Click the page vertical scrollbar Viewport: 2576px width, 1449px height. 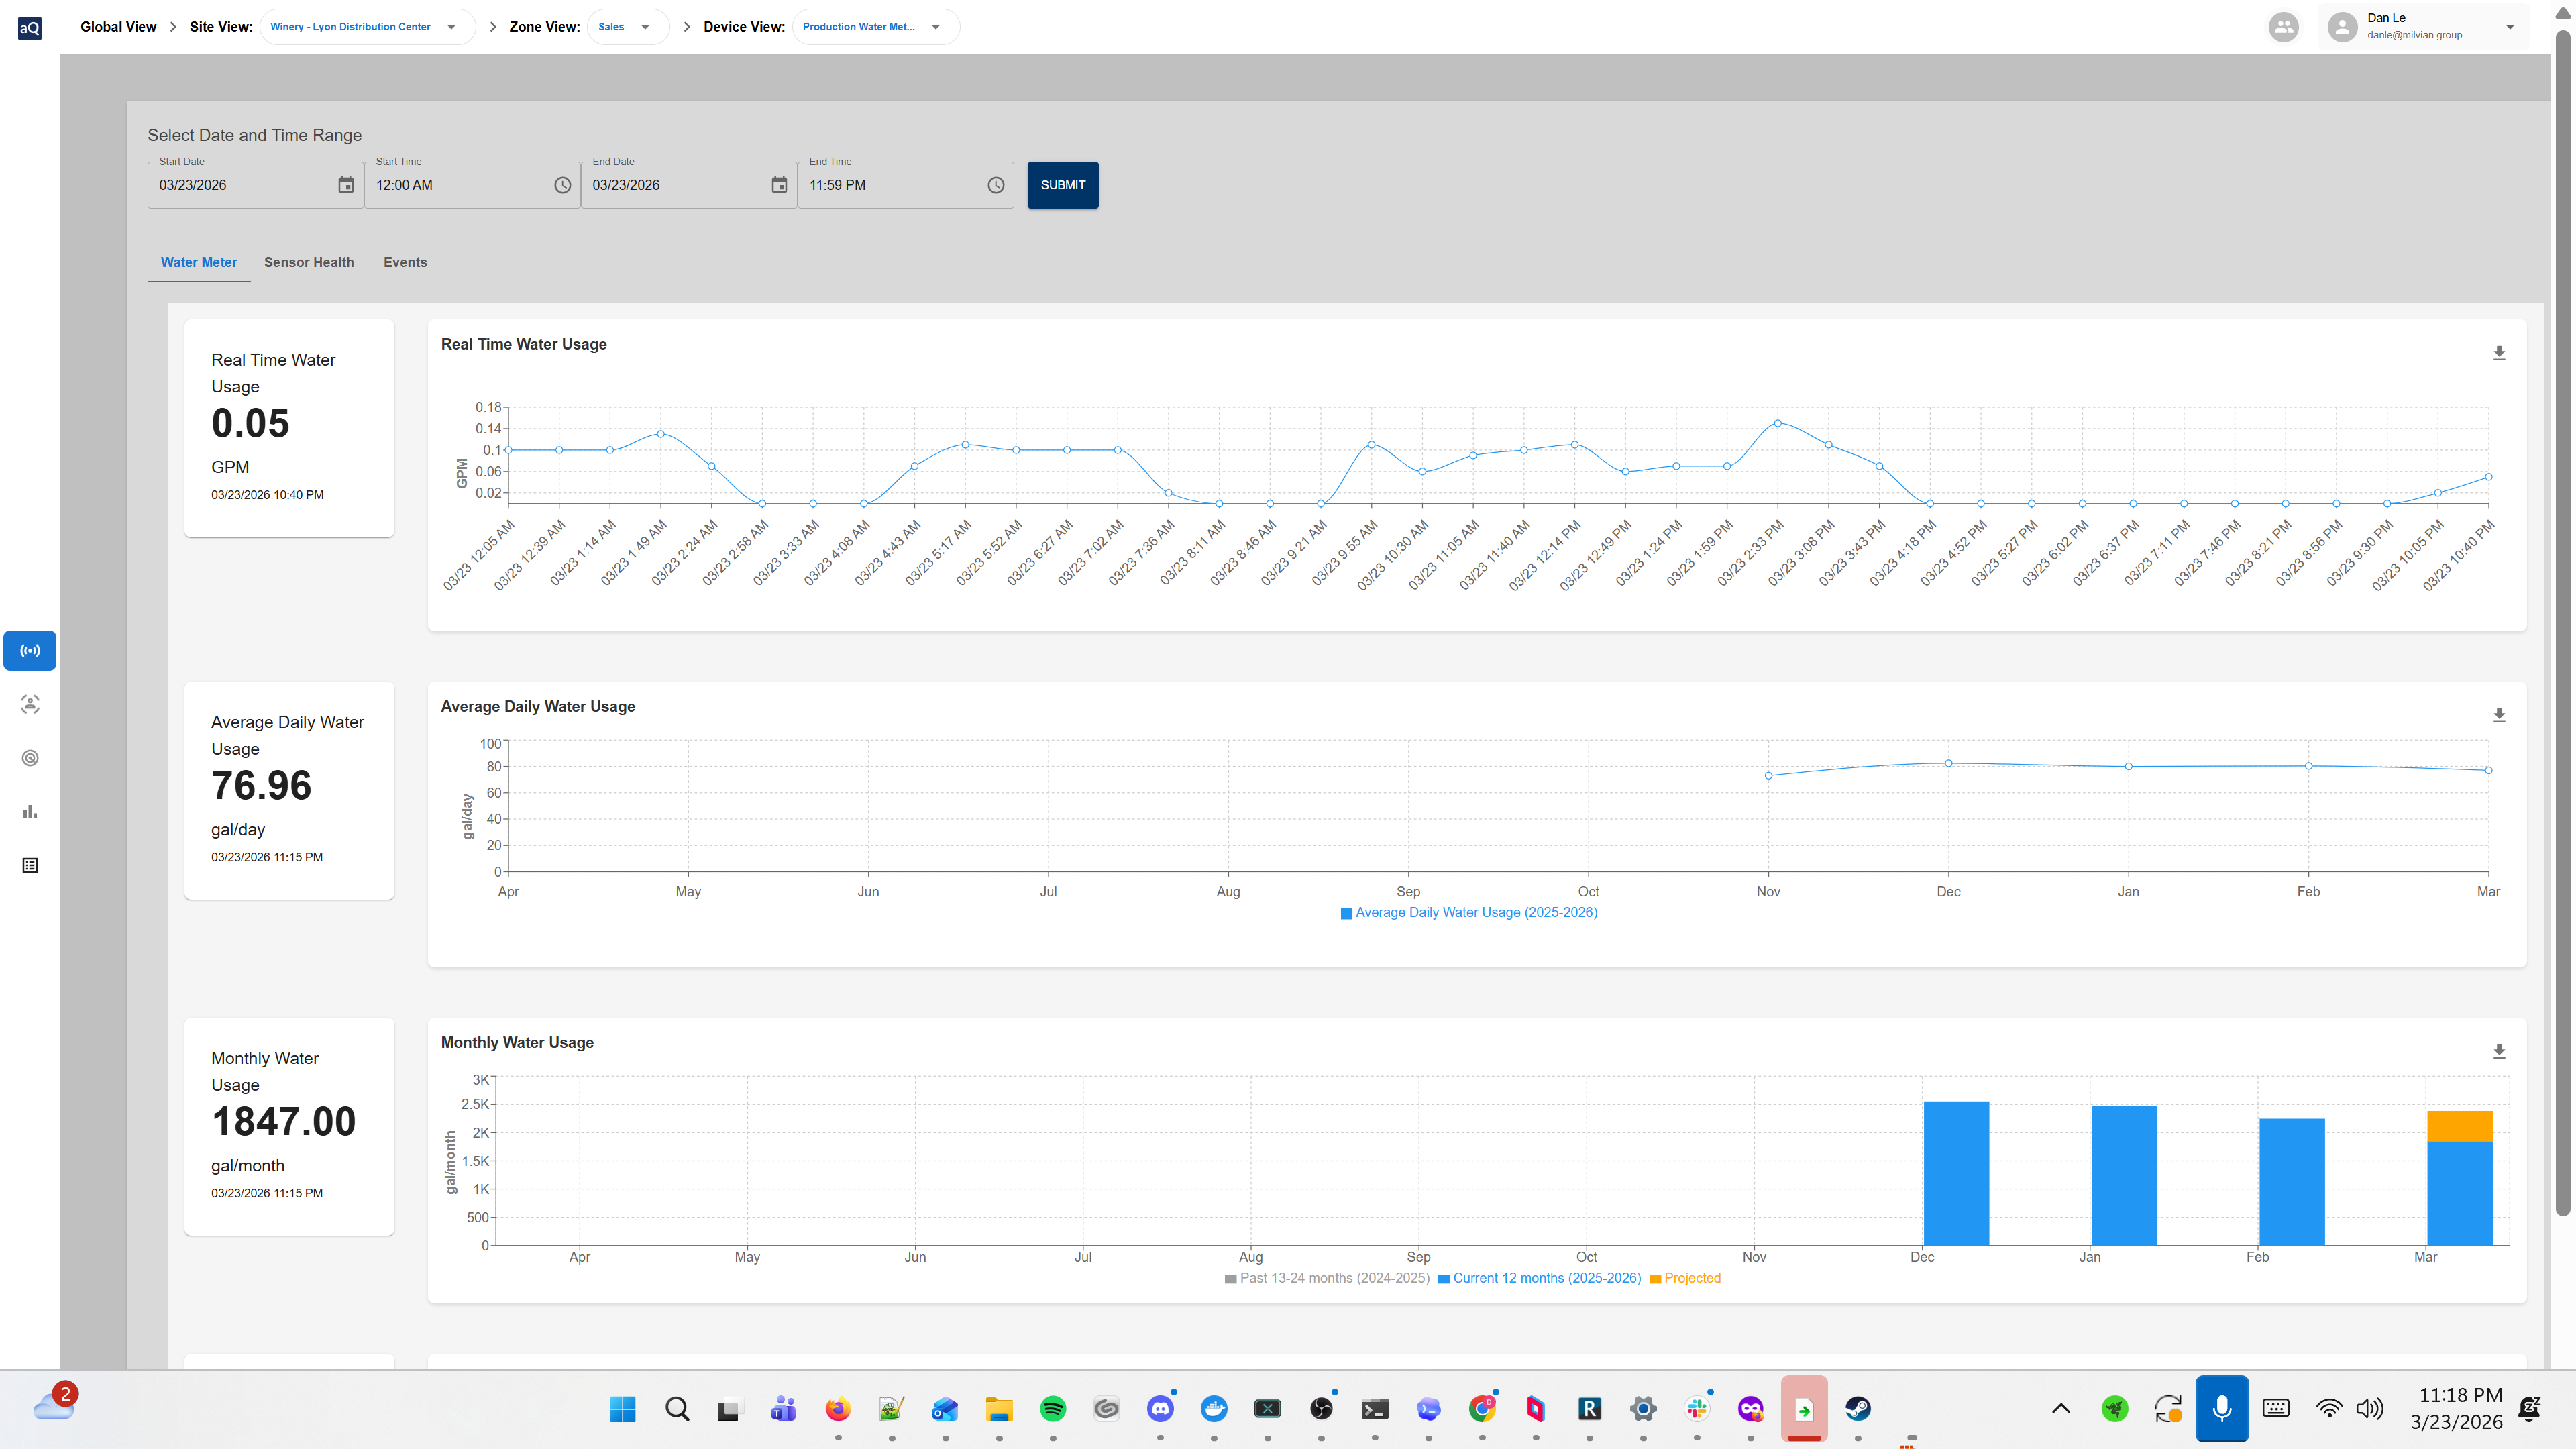[x=2563, y=623]
